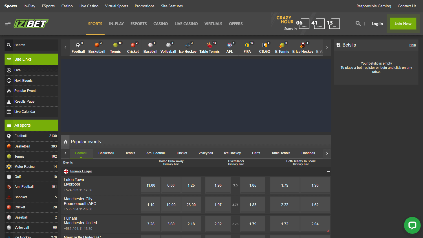Image resolution: width=423 pixels, height=238 pixels.
Task: Open the Betslip Help link
Action: click(x=413, y=45)
